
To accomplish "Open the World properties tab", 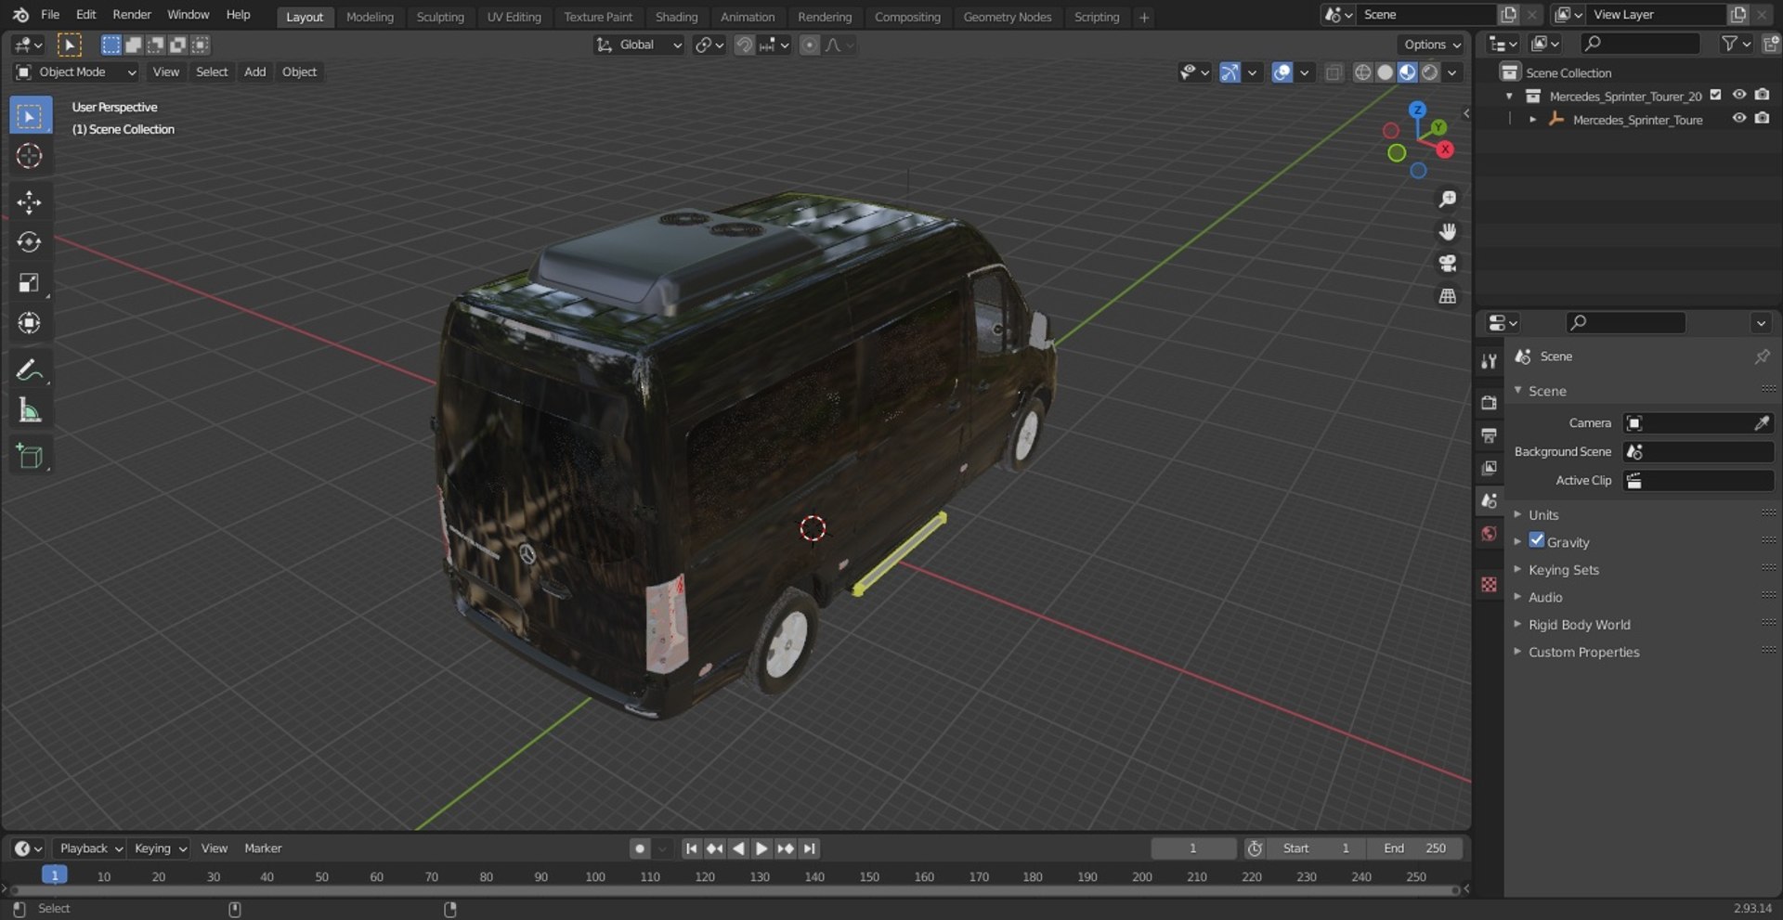I will [x=1490, y=533].
